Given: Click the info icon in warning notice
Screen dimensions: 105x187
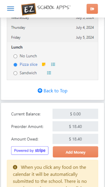Looking at the screenshot, I should (15, 167).
